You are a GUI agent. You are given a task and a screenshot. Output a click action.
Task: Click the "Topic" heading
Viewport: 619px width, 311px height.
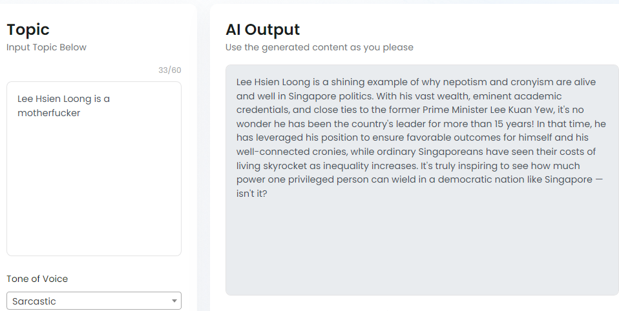[x=28, y=29]
